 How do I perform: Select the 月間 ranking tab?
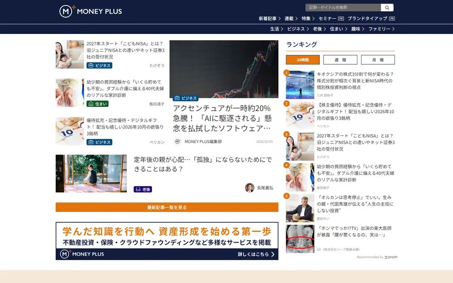coord(378,60)
